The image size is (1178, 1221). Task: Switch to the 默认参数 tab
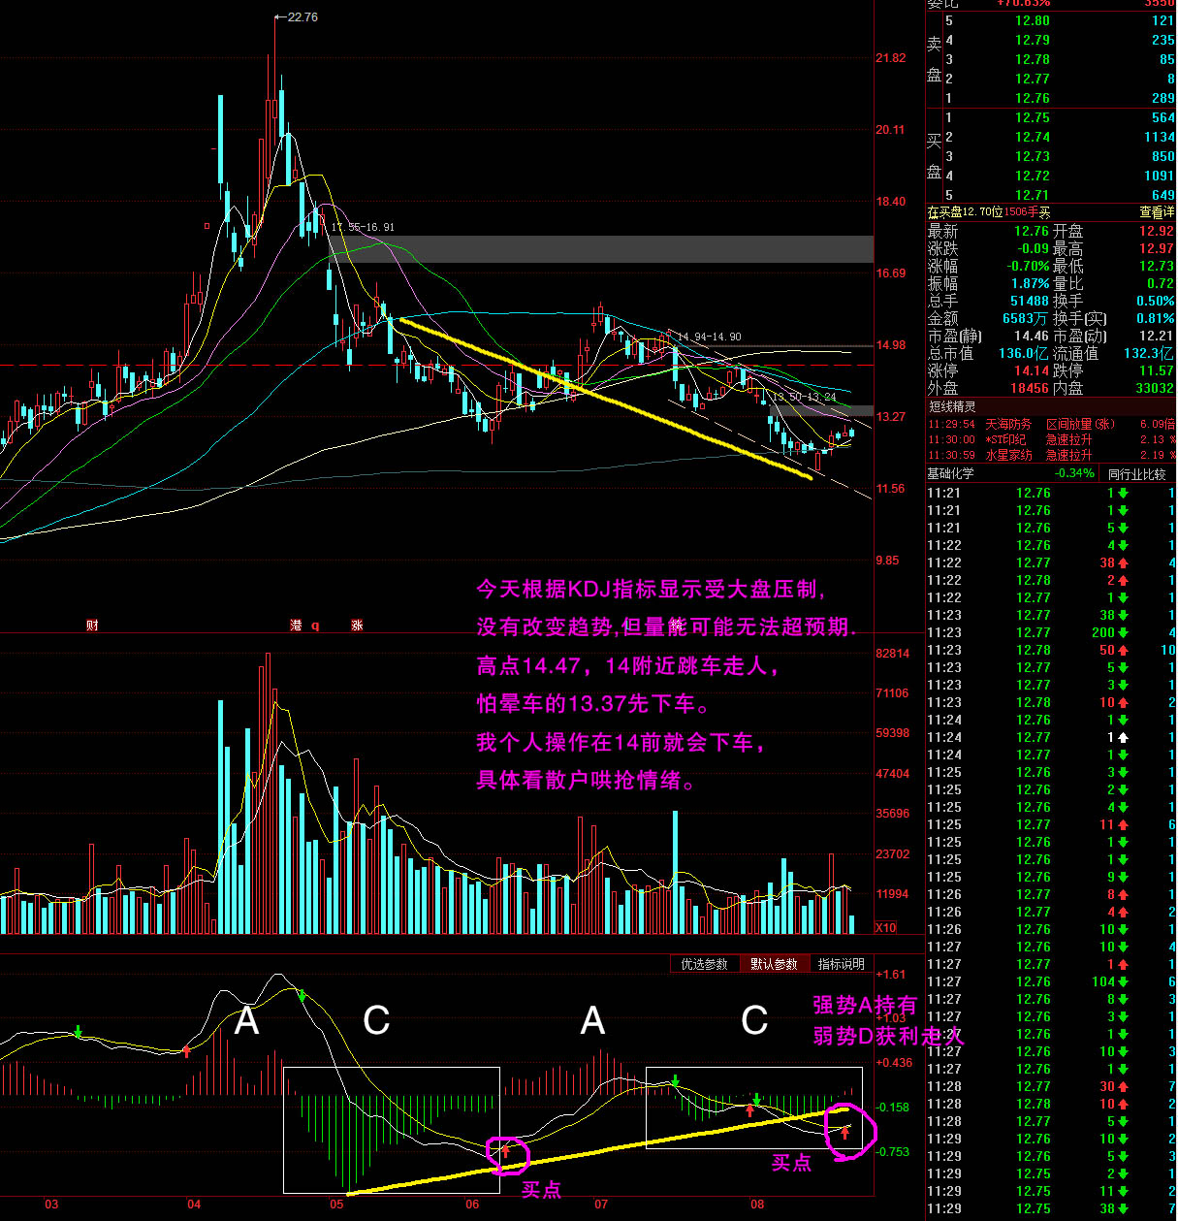774,964
